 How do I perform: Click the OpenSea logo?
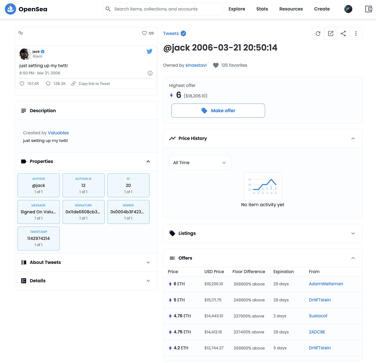(x=26, y=9)
